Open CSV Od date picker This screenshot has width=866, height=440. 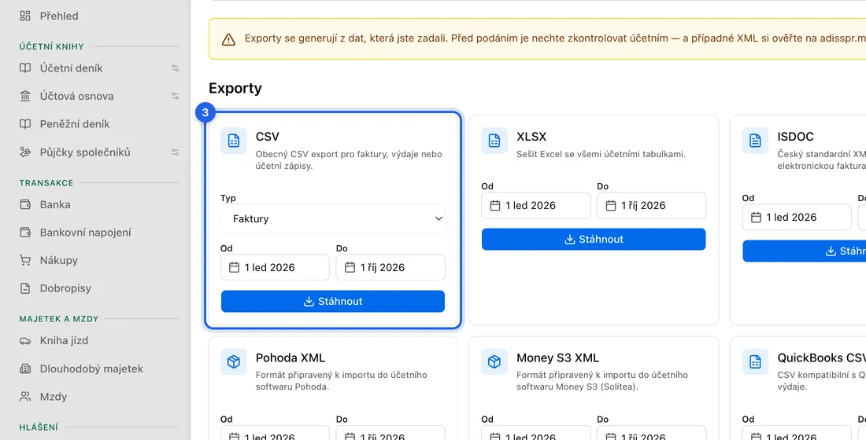pyautogui.click(x=275, y=267)
